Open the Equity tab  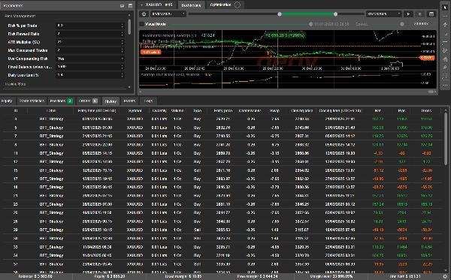pyautogui.click(x=7, y=101)
